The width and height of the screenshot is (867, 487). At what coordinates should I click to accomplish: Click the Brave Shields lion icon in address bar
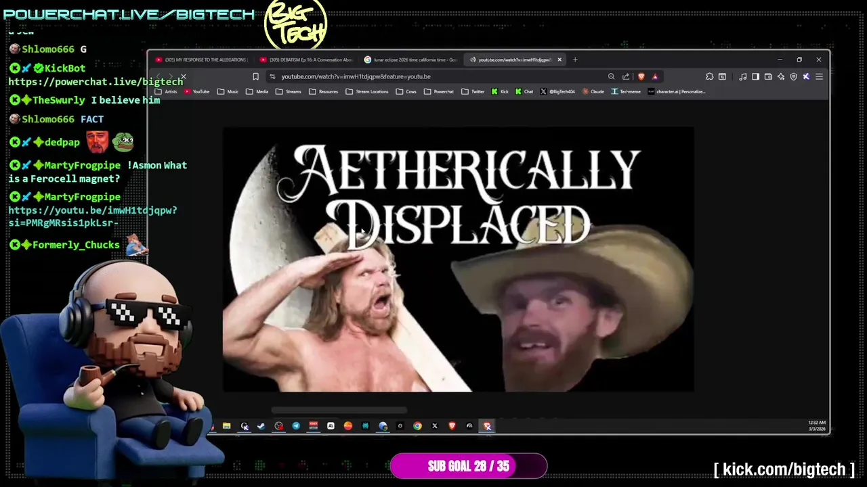(641, 76)
